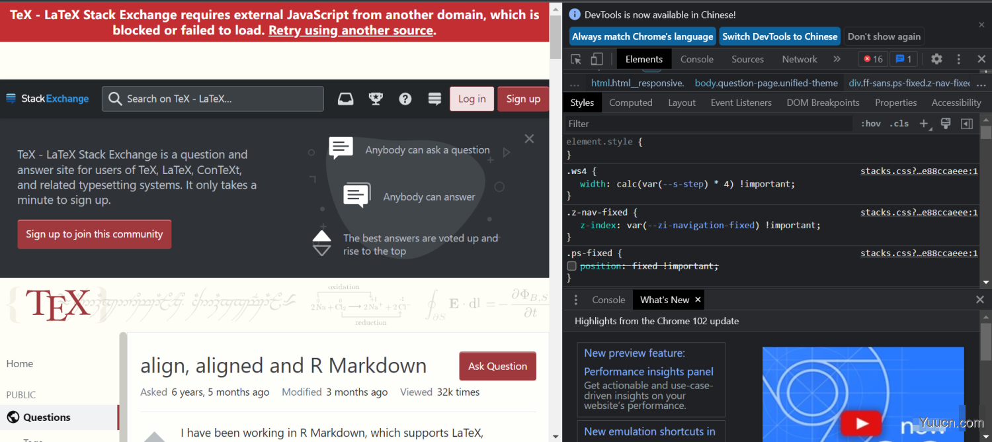The image size is (992, 442).
Task: Open the Accessibility tab
Action: pos(956,103)
